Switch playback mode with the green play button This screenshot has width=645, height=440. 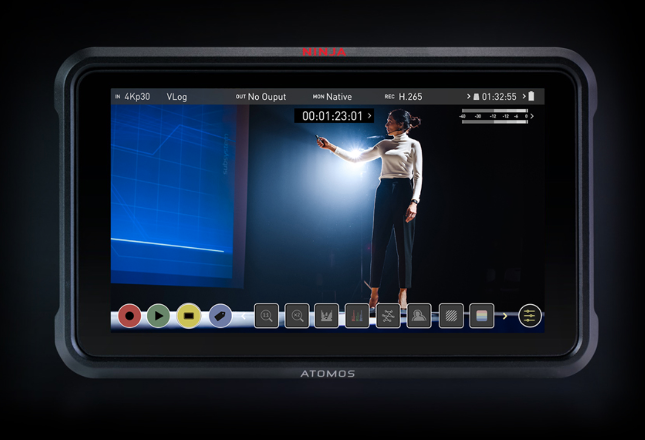(x=159, y=316)
